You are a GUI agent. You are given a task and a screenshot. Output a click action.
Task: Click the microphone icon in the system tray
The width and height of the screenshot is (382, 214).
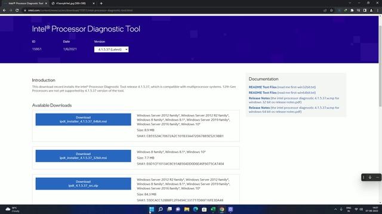click(341, 209)
